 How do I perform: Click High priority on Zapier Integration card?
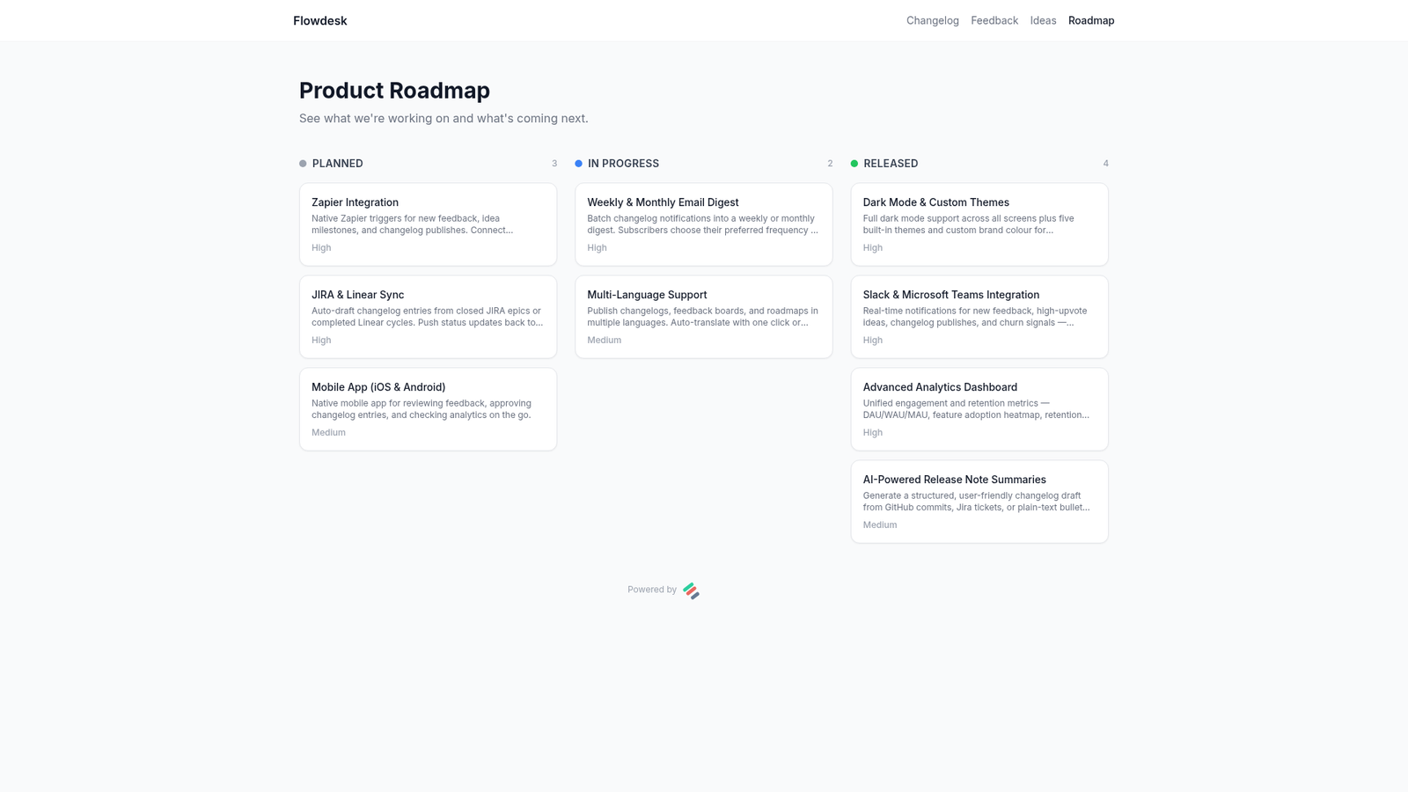click(x=321, y=247)
